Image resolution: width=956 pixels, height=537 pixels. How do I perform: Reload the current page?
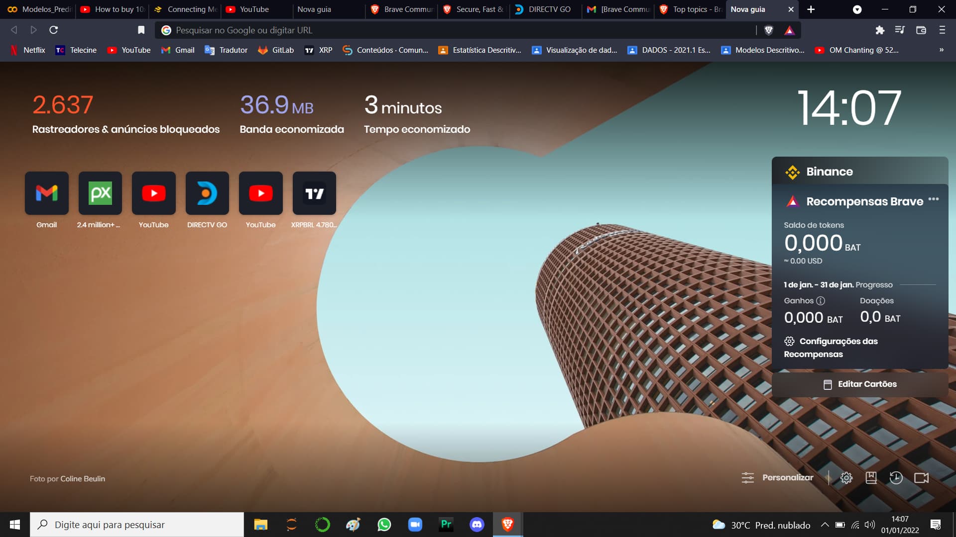54,30
